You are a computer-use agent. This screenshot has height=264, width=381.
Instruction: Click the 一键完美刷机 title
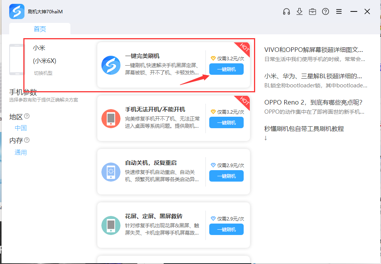click(142, 56)
